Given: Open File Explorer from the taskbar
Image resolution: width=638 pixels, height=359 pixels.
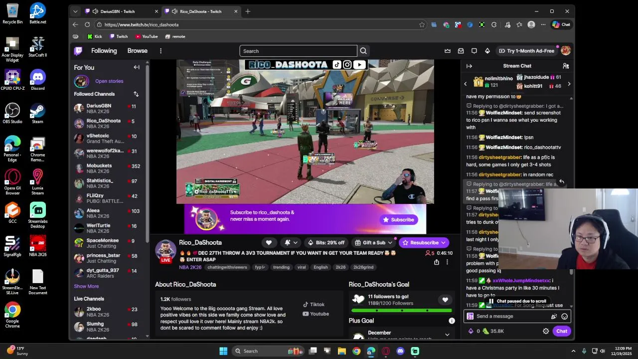Looking at the screenshot, I should pos(342,351).
